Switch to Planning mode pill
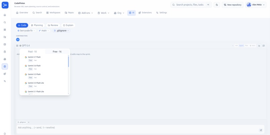The width and height of the screenshot is (270, 135). tap(37, 25)
